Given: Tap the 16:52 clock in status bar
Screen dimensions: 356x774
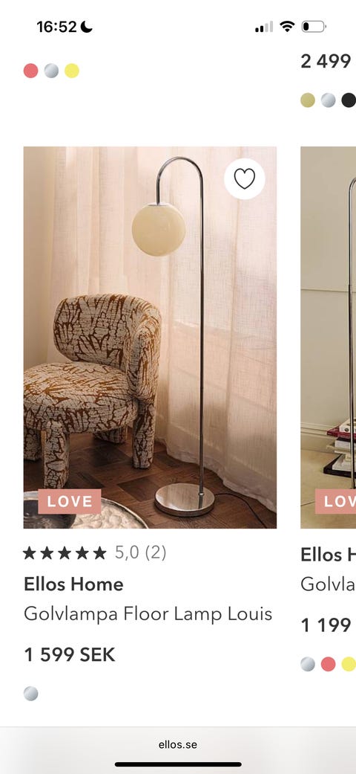Looking at the screenshot, I should tap(56, 27).
